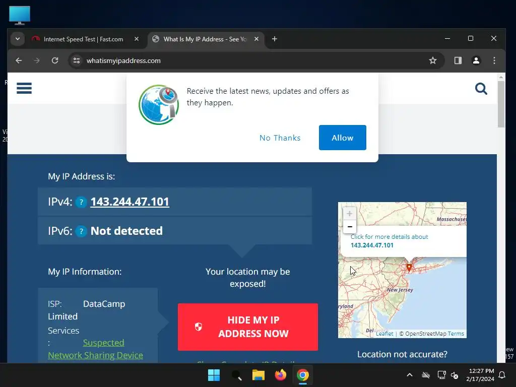
Task: Click HIDE MY IP ADDRESS NOW button
Action: [248, 327]
